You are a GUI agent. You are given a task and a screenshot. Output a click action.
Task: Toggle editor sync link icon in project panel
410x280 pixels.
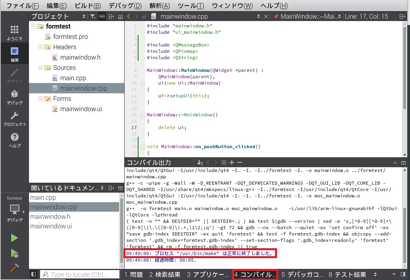click(x=102, y=16)
